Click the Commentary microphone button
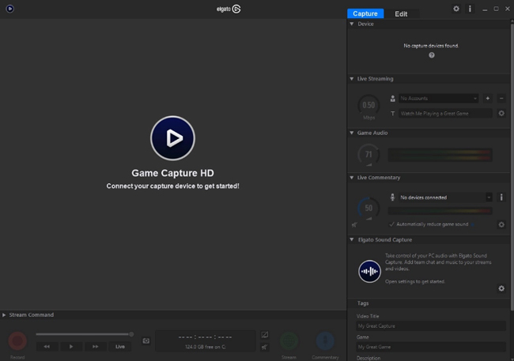Viewport: 514px width, 361px height. click(x=325, y=341)
